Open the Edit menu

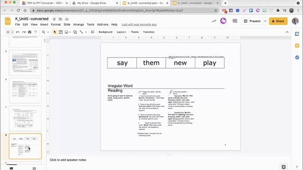(x=25, y=25)
